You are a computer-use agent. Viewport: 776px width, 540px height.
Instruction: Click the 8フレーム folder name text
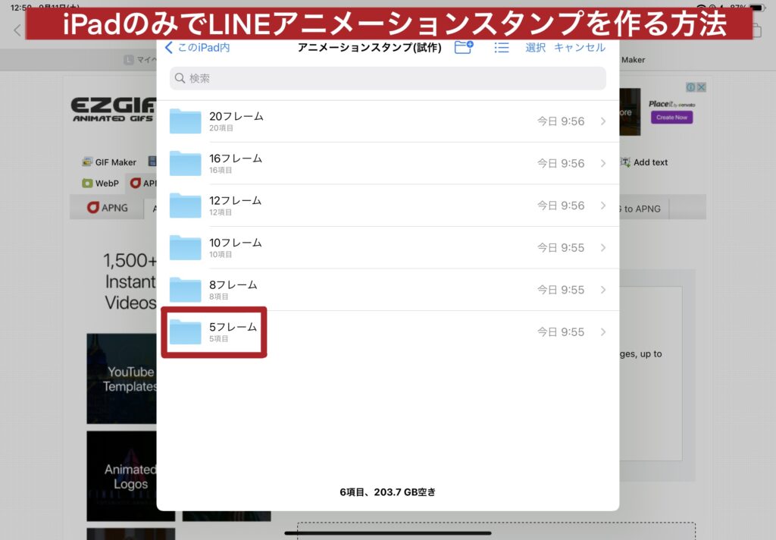point(233,285)
